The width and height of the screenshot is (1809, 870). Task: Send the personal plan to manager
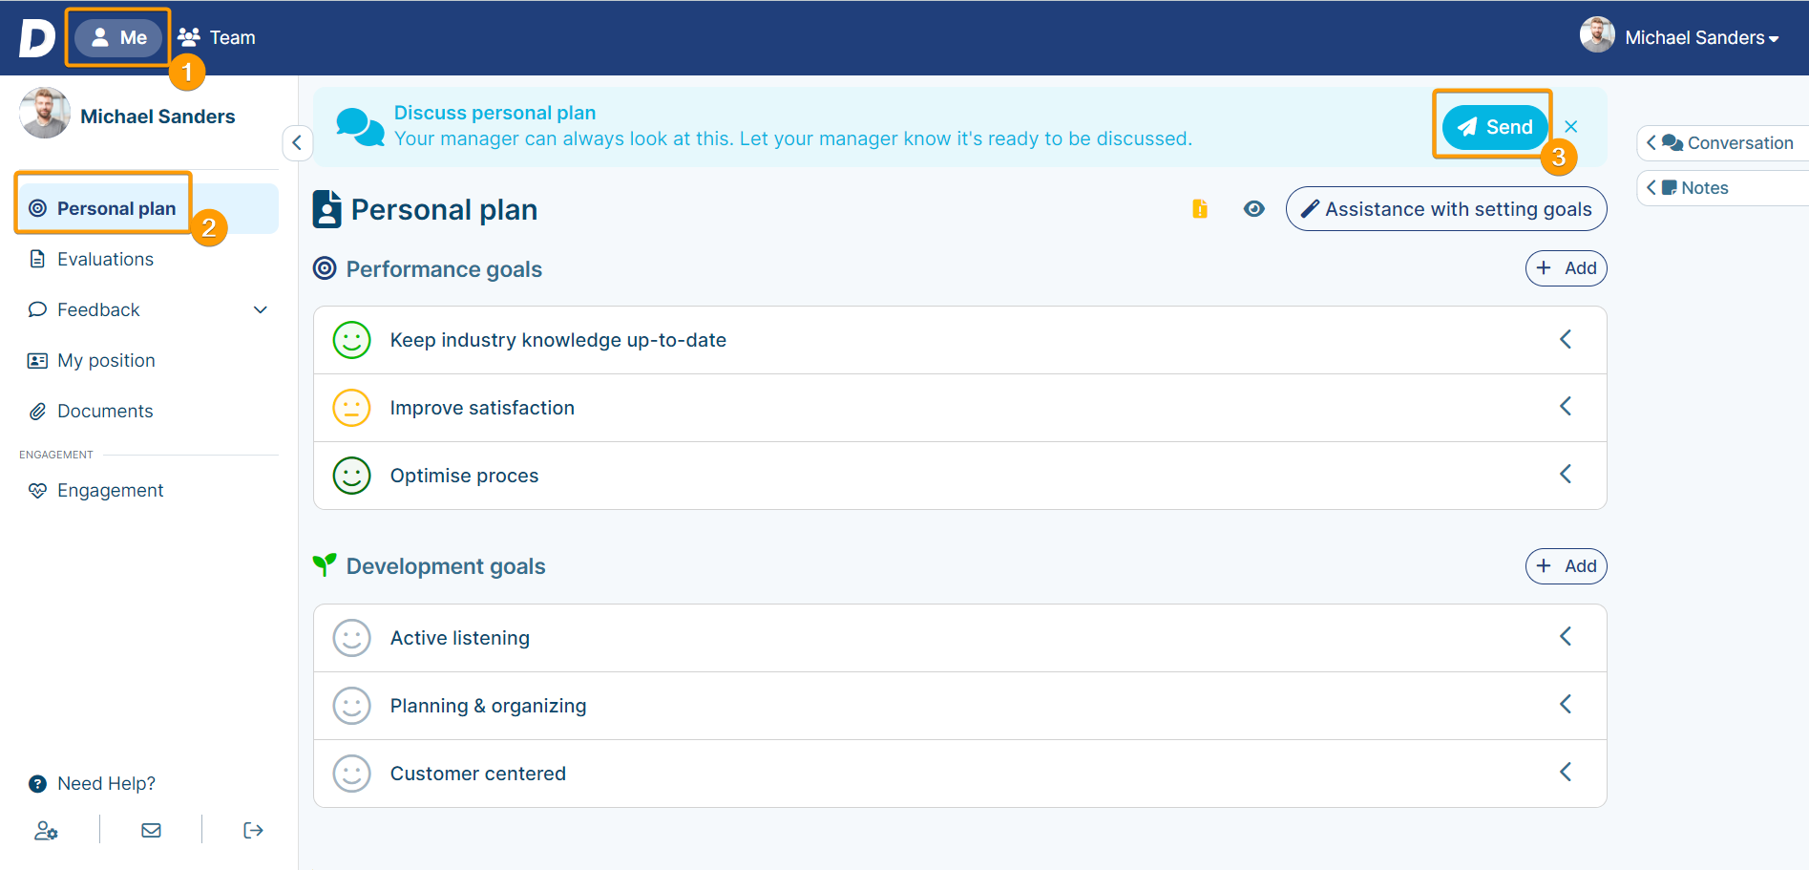[x=1494, y=127]
